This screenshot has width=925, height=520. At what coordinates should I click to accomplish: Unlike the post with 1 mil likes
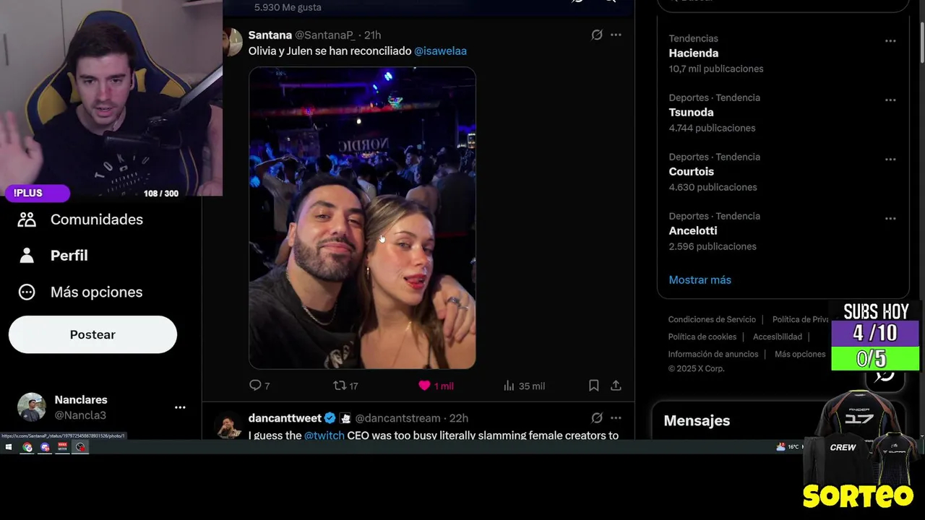[435, 386]
